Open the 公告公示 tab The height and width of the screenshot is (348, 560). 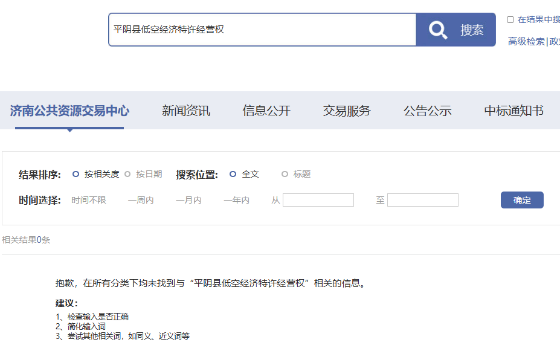tap(428, 111)
